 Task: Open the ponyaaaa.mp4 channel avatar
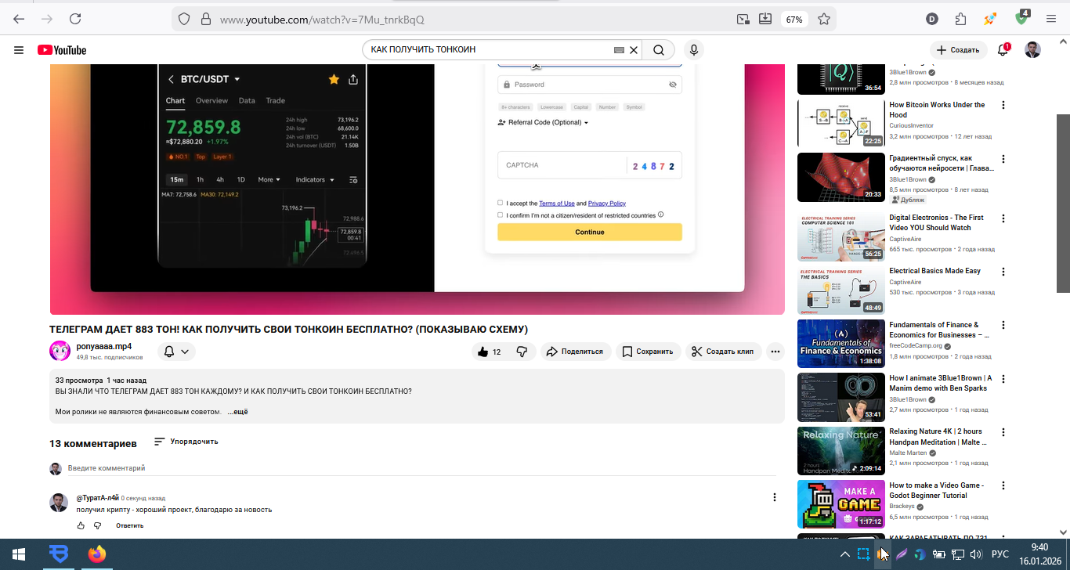click(60, 352)
